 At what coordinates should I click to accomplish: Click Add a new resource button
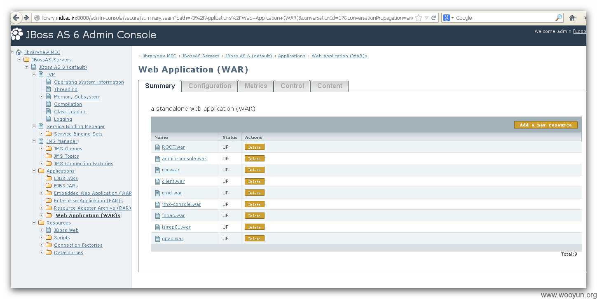pyautogui.click(x=546, y=125)
